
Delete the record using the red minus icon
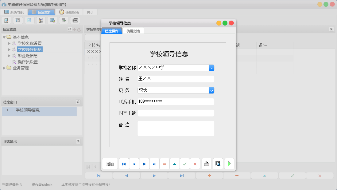[165, 164]
